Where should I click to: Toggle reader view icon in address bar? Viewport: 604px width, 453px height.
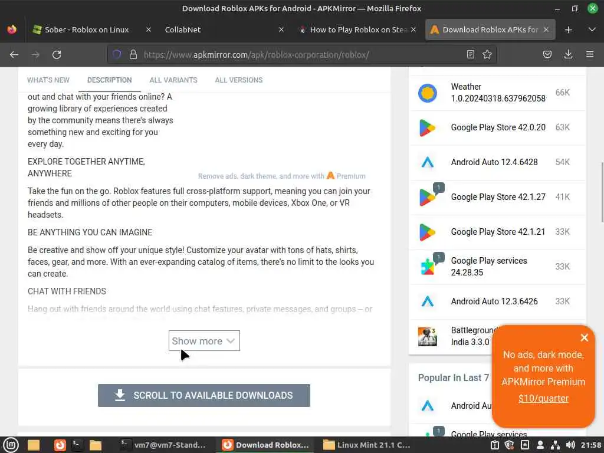click(x=470, y=54)
